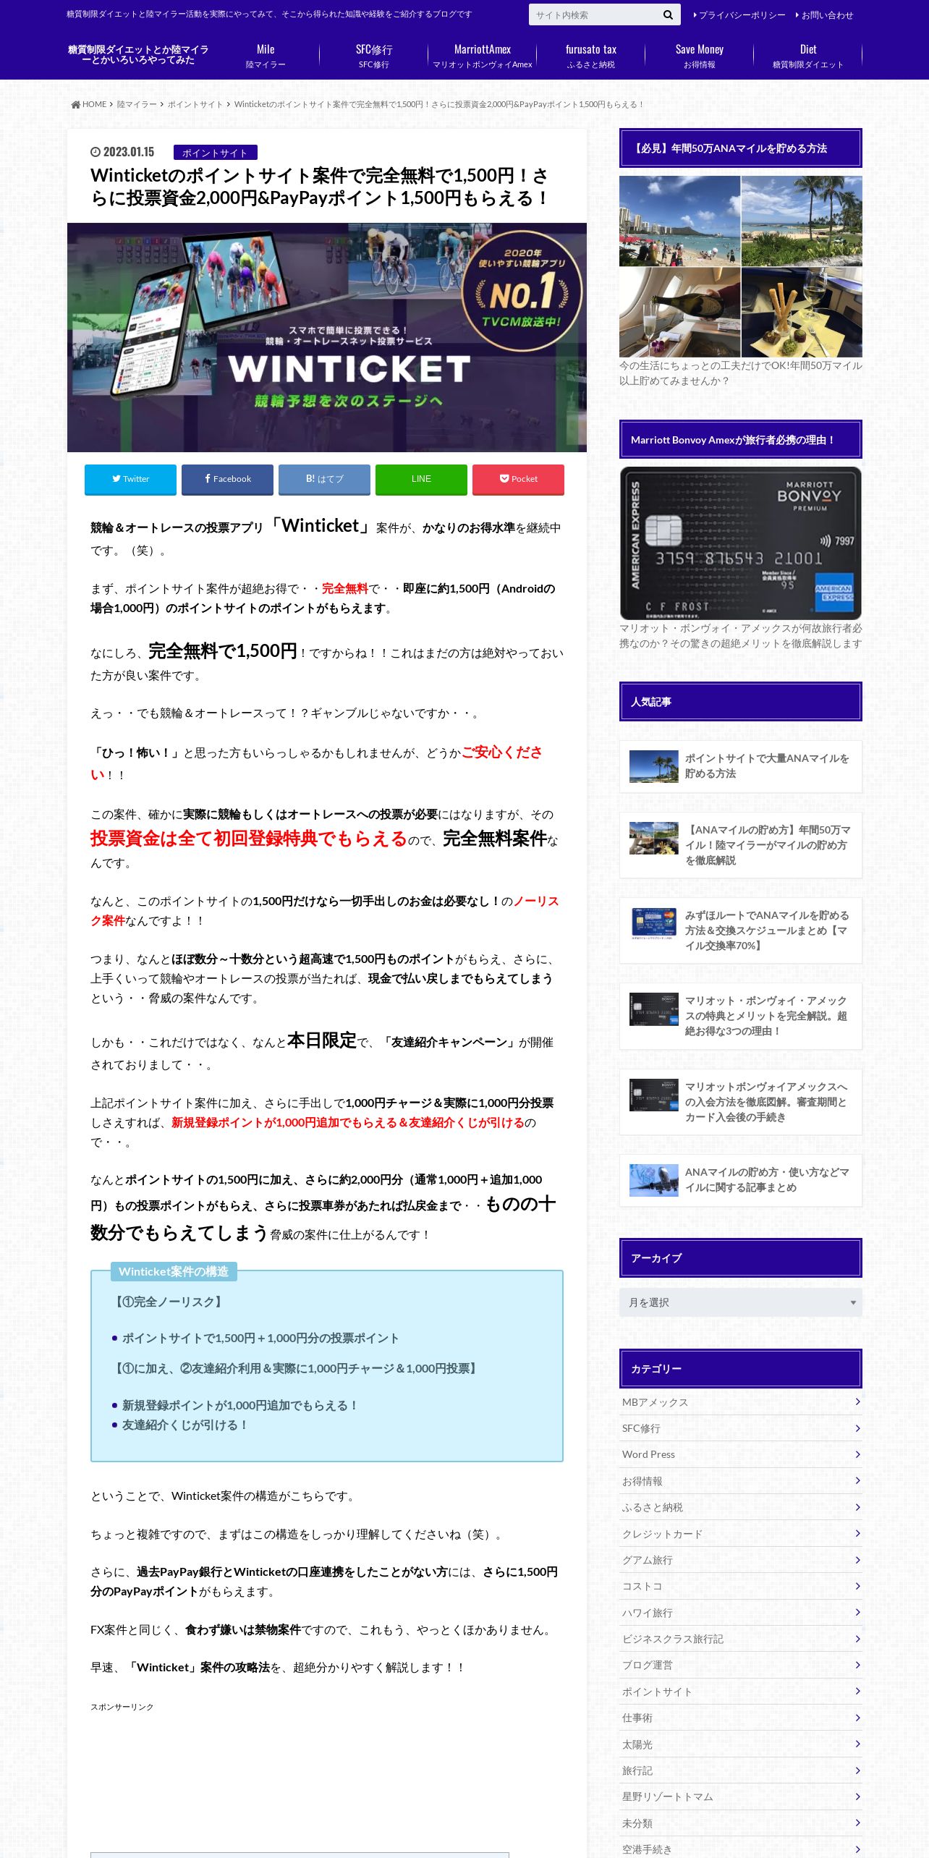This screenshot has width=929, height=1858.
Task: Open the MarriottAmex menu item
Action: (x=483, y=56)
